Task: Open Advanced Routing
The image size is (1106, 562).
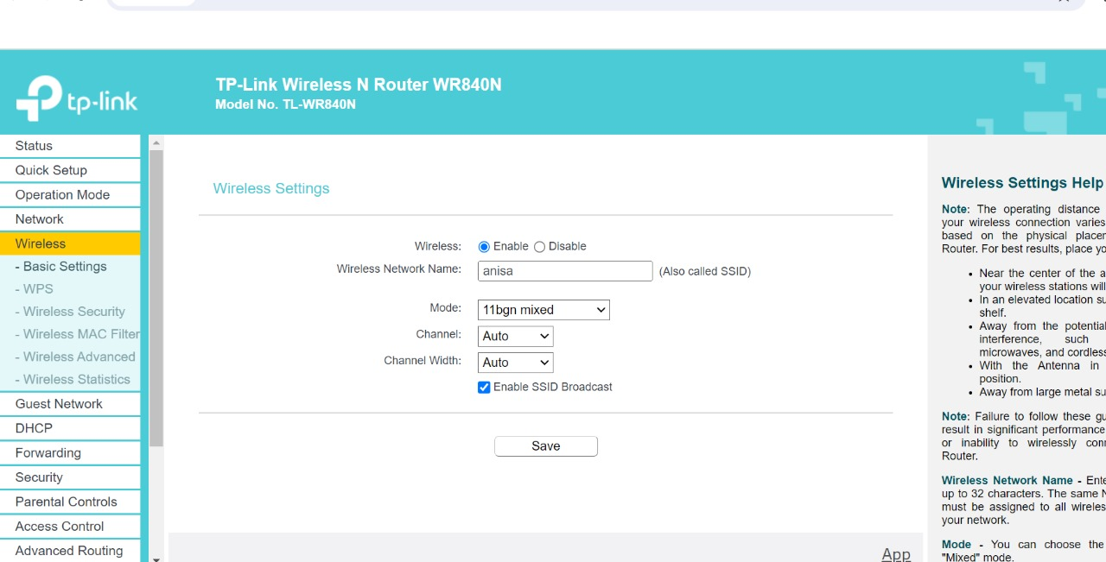Action: (70, 551)
